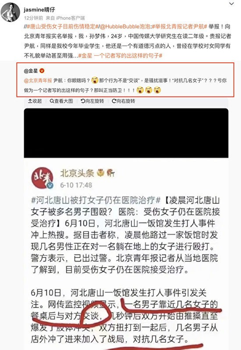Click 金星's orange verified badge

(42, 71)
